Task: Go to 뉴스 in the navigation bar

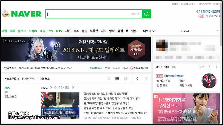Action: coord(76,31)
